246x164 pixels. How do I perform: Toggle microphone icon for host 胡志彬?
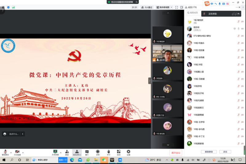pyautogui.click(x=239, y=29)
